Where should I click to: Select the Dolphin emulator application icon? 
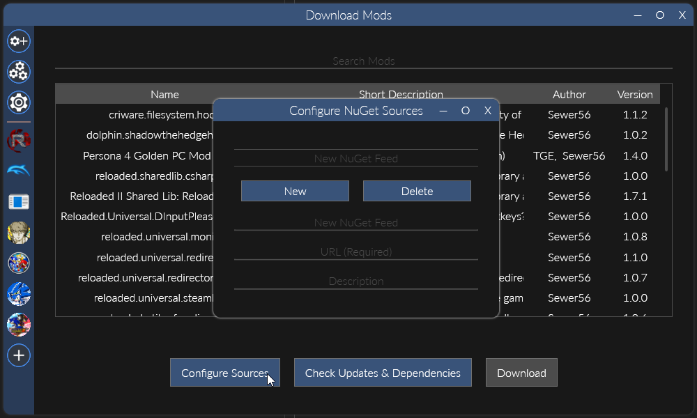[x=19, y=171]
